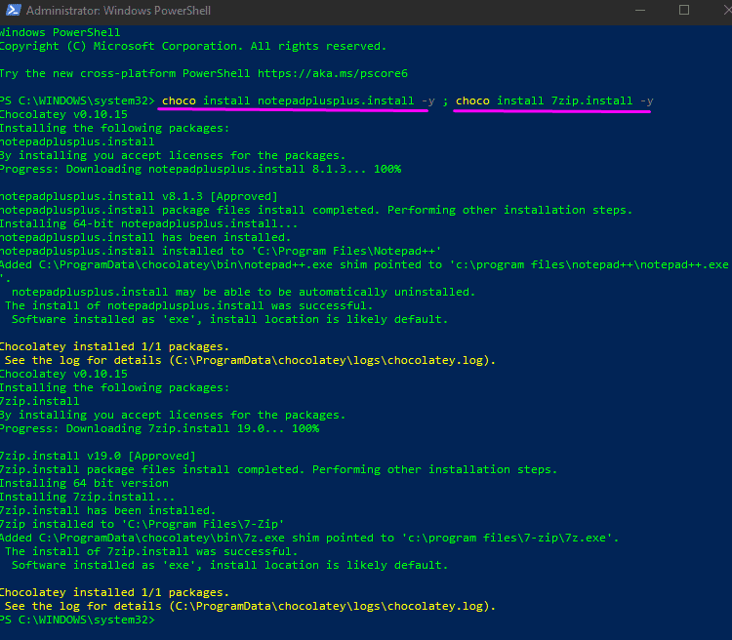The height and width of the screenshot is (640, 732).
Task: Click 'The install of notepadplusplus.install was successful.' line
Action: coord(189,305)
